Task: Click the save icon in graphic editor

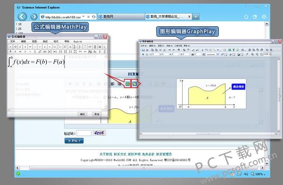Action: (x=143, y=50)
